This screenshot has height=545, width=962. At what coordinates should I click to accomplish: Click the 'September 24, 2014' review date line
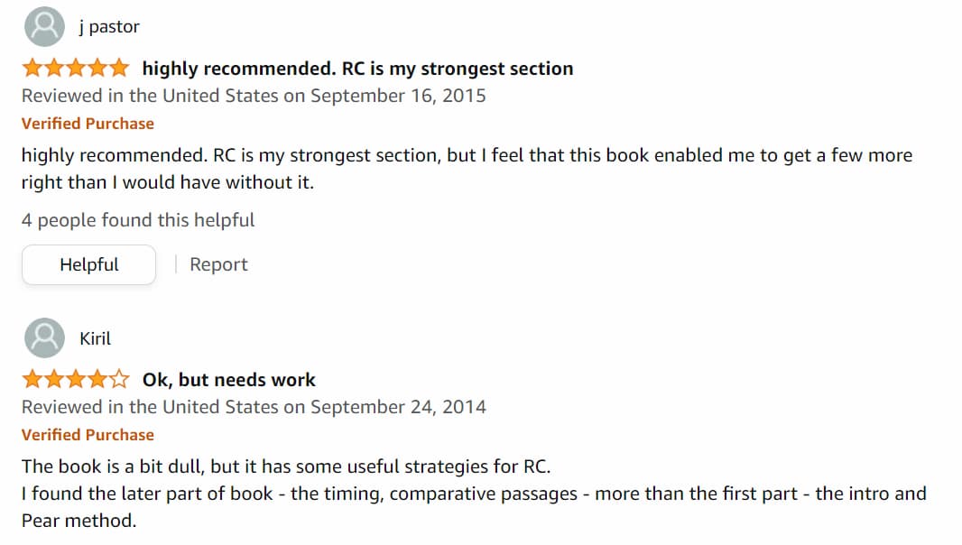[x=254, y=407]
